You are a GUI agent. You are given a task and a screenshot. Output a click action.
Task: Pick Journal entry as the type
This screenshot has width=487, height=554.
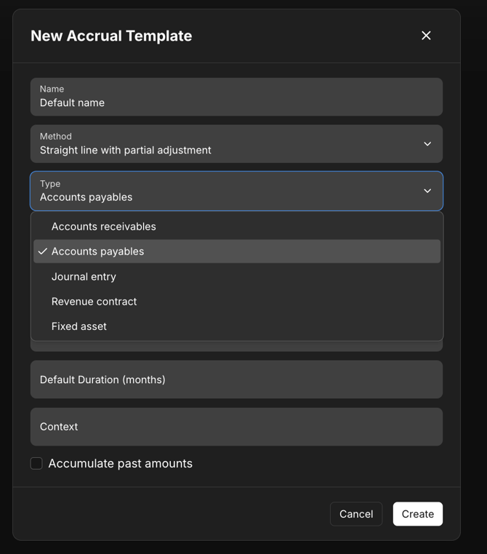(84, 276)
